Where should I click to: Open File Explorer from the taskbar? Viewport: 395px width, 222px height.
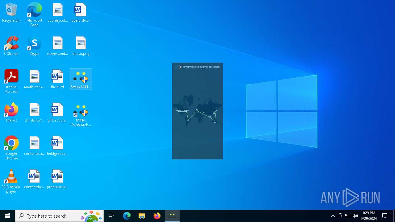pyautogui.click(x=142, y=216)
